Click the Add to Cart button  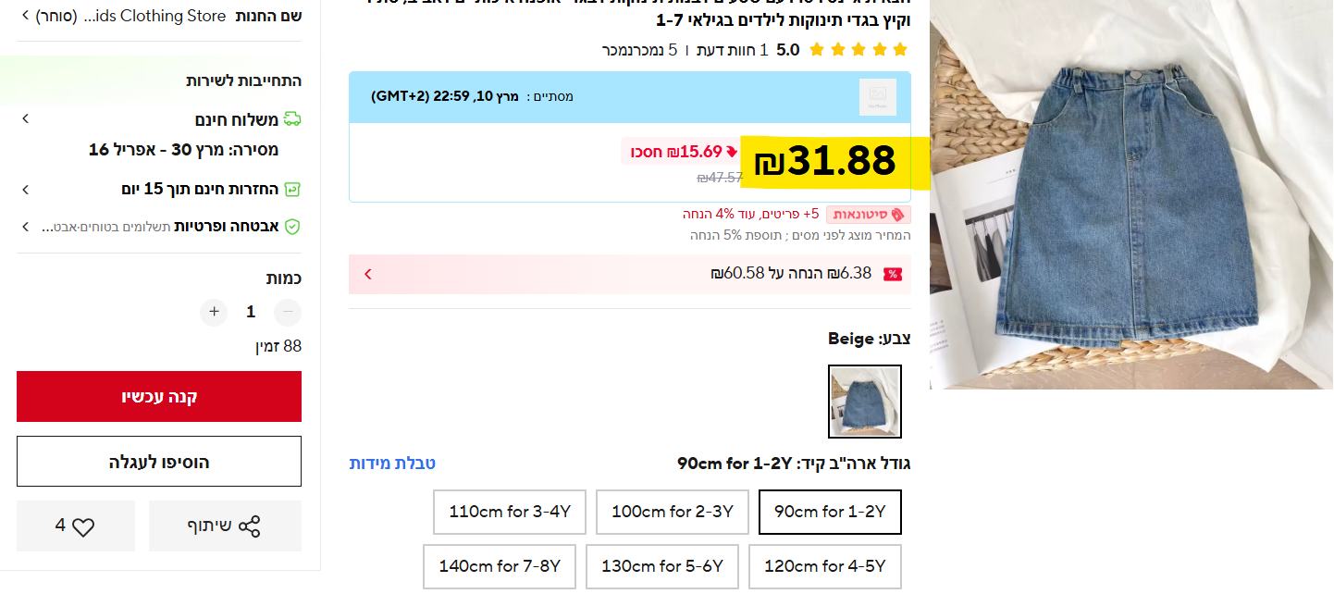[x=159, y=462]
